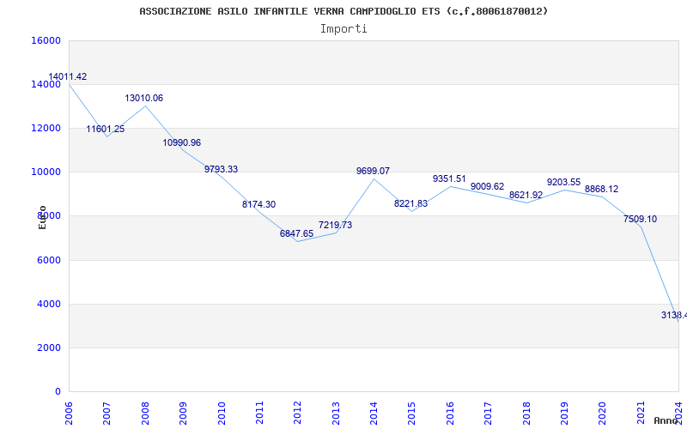
Task: Click the x-axis year 2009
Action: point(183,414)
